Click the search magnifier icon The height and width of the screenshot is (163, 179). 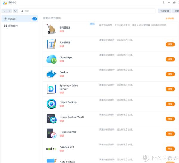(22, 11)
